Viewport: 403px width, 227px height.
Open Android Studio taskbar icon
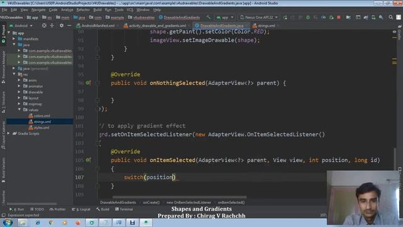tap(145, 223)
